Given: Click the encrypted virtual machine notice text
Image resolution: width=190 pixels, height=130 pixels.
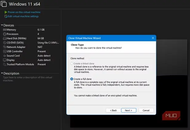Looking at the screenshot, I should point(105,95).
